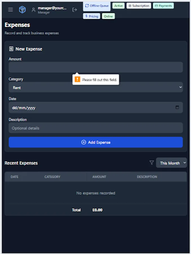Click the app logo cube icon
Viewport: 191px width, 254px height.
point(22,9)
